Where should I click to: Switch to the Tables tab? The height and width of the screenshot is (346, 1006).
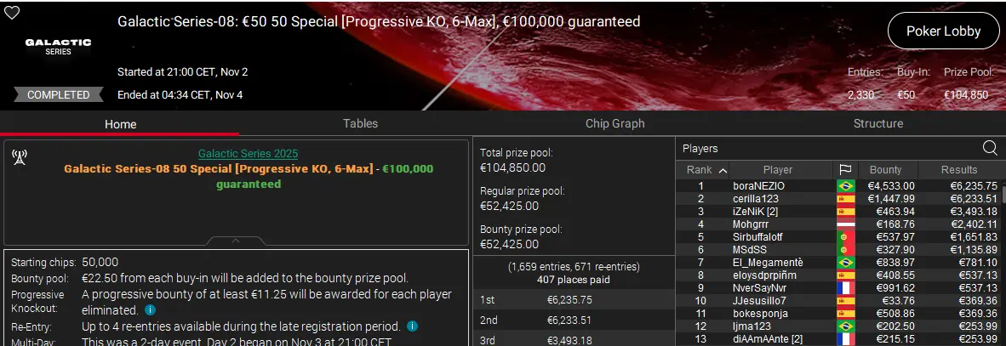click(360, 123)
